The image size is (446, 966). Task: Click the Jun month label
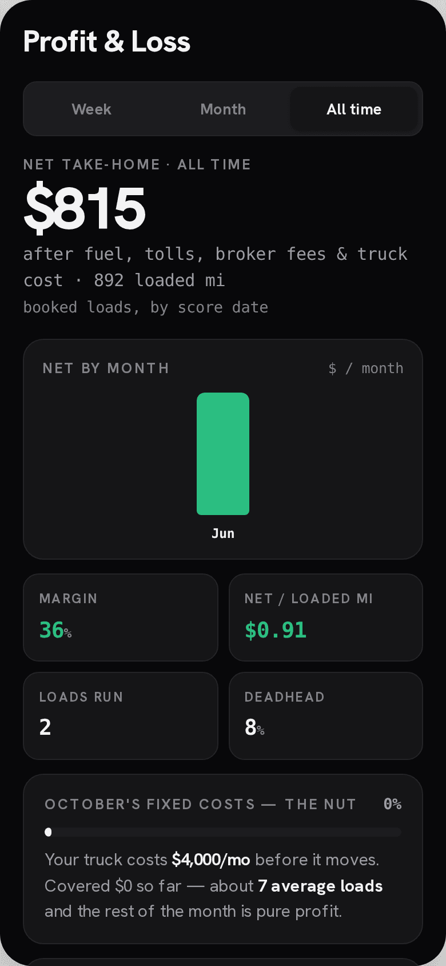(223, 533)
